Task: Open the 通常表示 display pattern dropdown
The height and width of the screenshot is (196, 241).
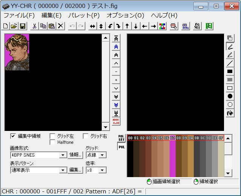Action: pyautogui.click(x=63, y=170)
